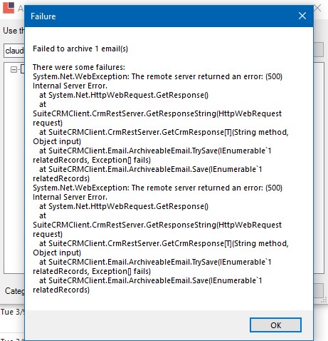Click the 'Failure' title text
This screenshot has height=341, width=328.
tap(43, 16)
